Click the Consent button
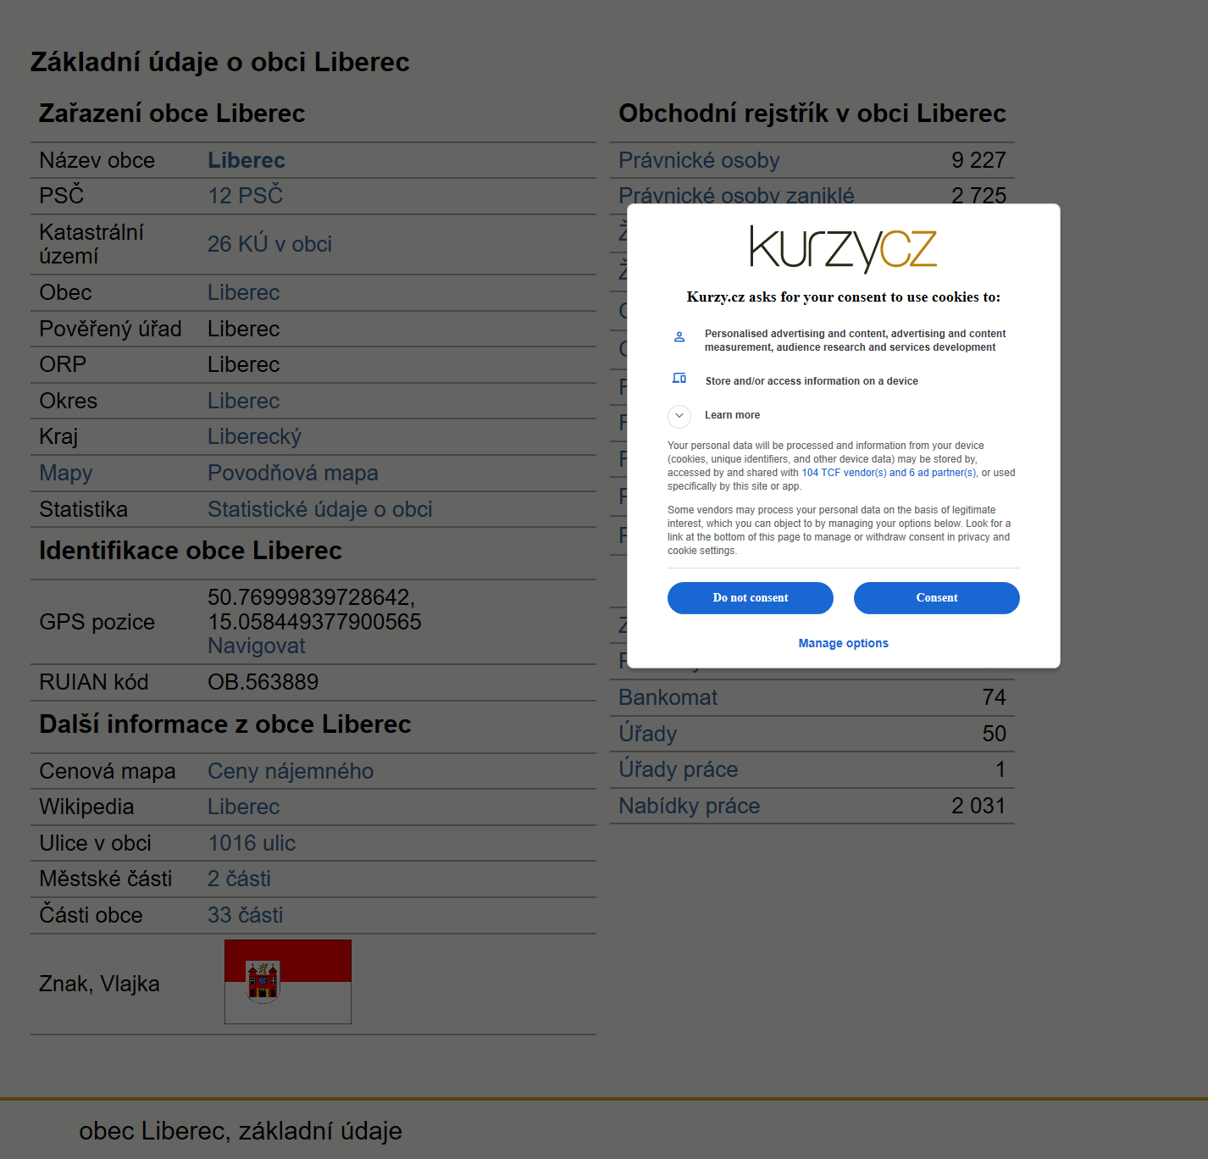 click(937, 598)
